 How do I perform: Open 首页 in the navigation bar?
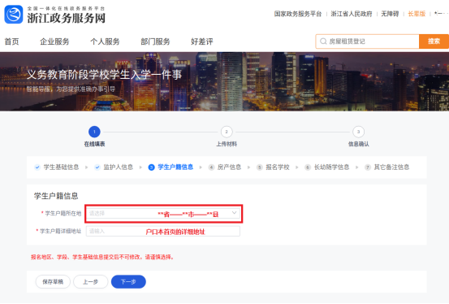coord(11,41)
